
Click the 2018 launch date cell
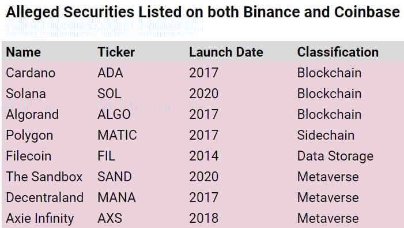pos(204,218)
